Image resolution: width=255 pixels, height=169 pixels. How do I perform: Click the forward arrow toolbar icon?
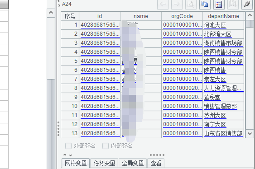point(177,4)
